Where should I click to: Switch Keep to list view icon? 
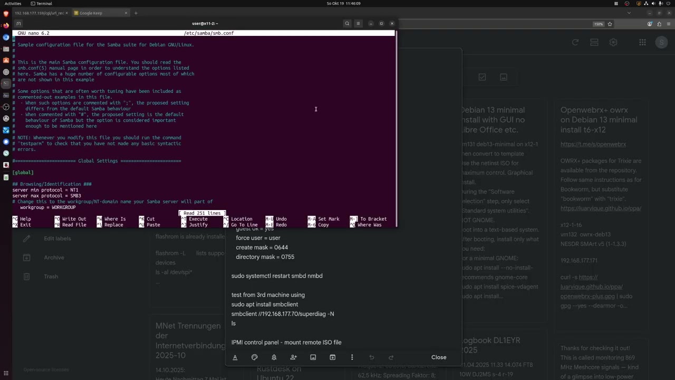[594, 42]
